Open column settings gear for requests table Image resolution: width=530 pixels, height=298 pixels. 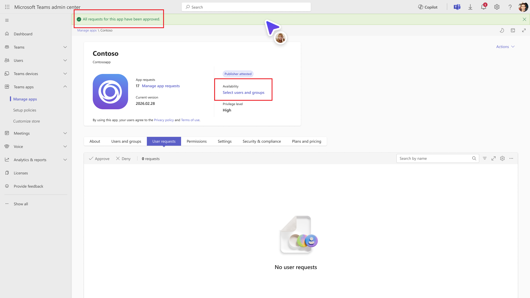click(x=502, y=158)
